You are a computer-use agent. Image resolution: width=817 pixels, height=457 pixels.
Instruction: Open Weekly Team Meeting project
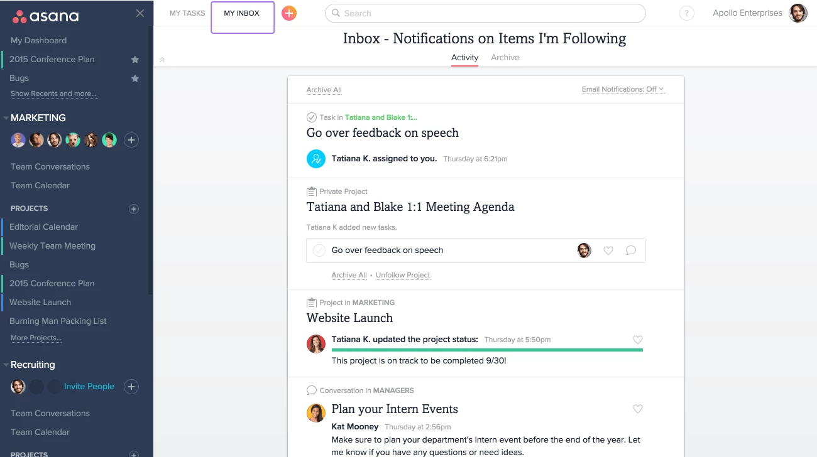coord(52,246)
